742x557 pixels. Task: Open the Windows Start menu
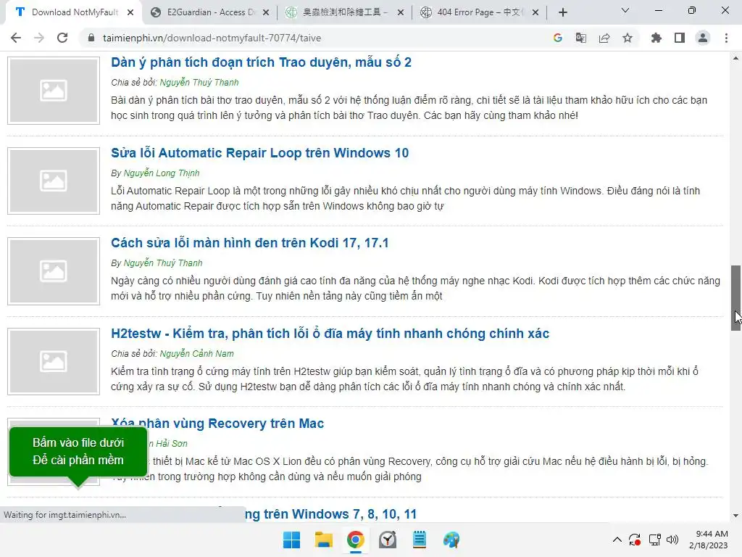click(291, 540)
